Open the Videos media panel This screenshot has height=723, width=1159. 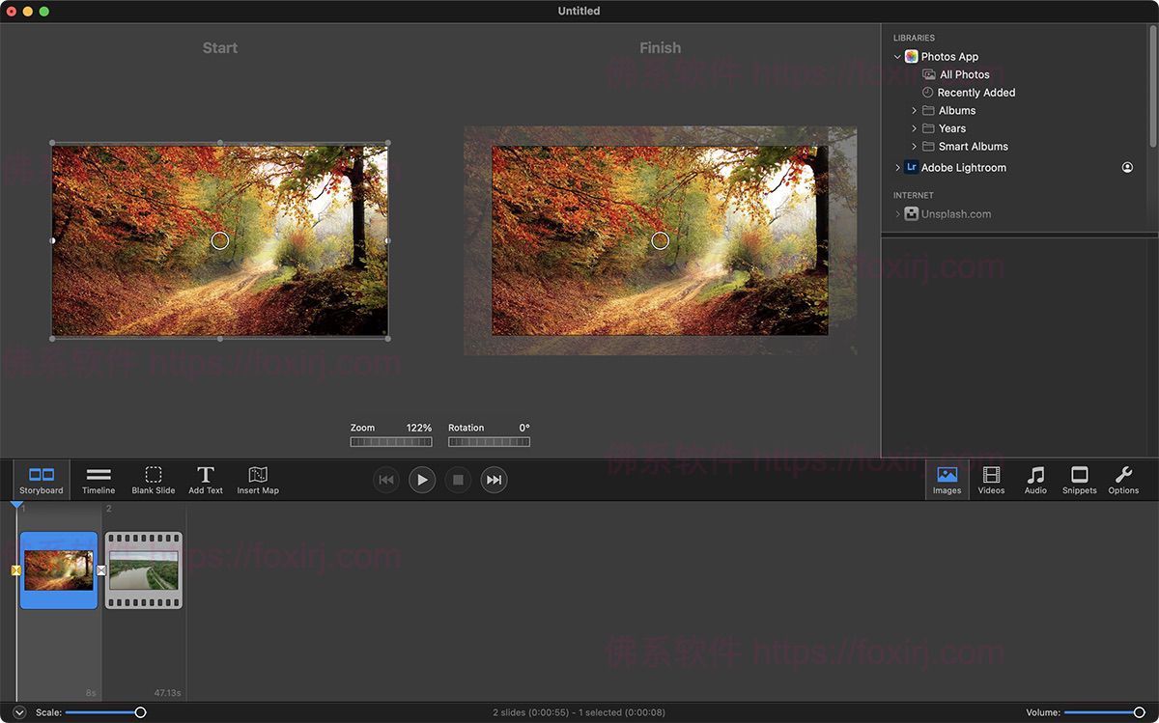tap(991, 480)
